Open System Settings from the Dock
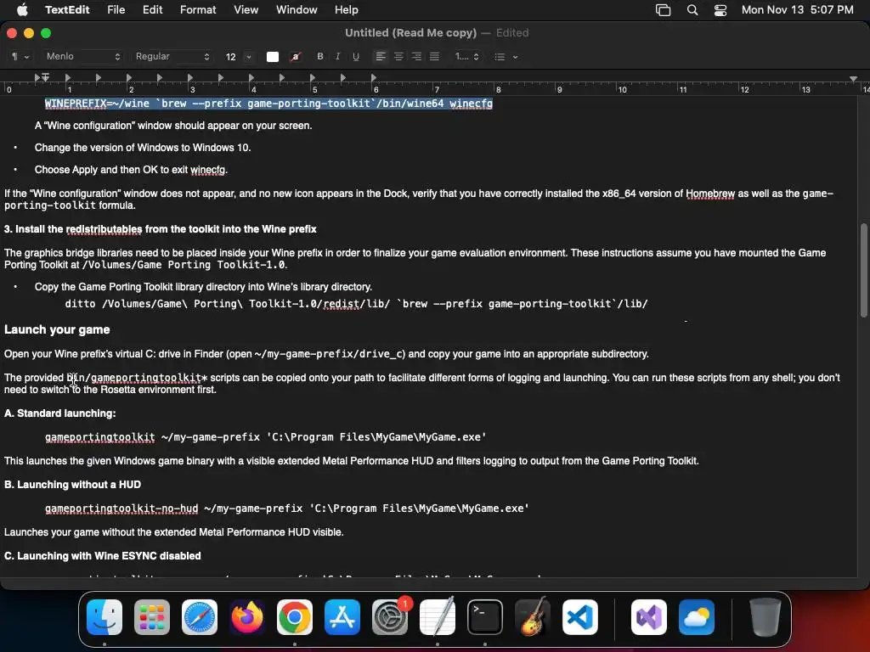 (x=389, y=617)
